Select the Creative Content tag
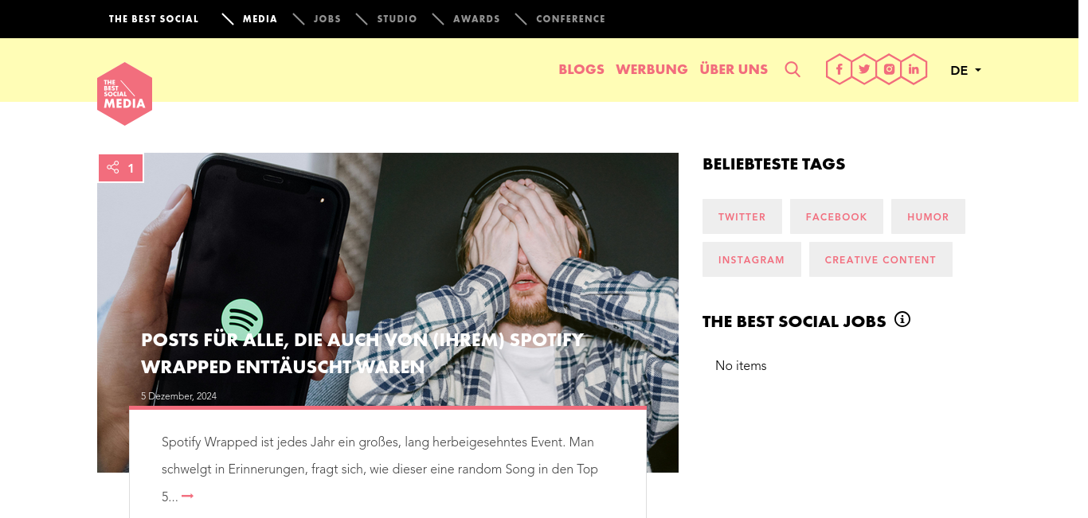This screenshot has height=518, width=1088. point(881,259)
